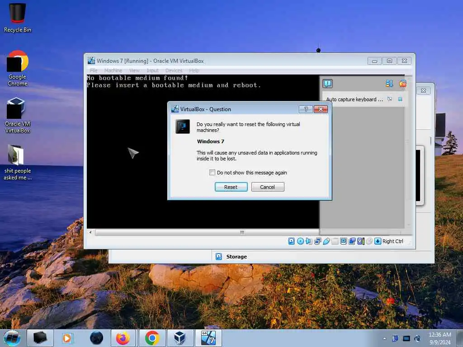Click the Windows 7 VM dialog icon image

pos(183,127)
